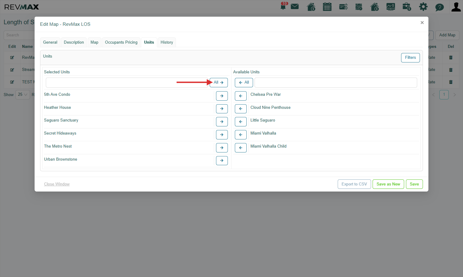Open the map-plus icon in the header
Viewport: 463px width, 277px height.
click(359, 7)
